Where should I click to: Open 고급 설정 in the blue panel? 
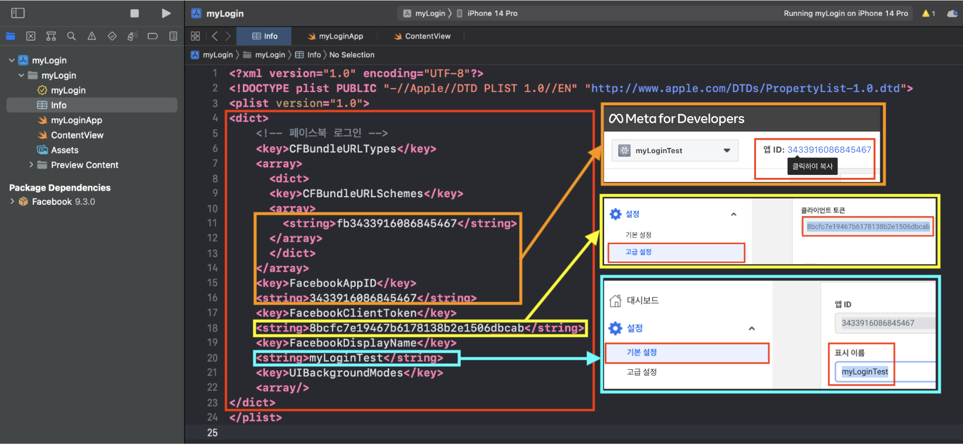(x=642, y=372)
